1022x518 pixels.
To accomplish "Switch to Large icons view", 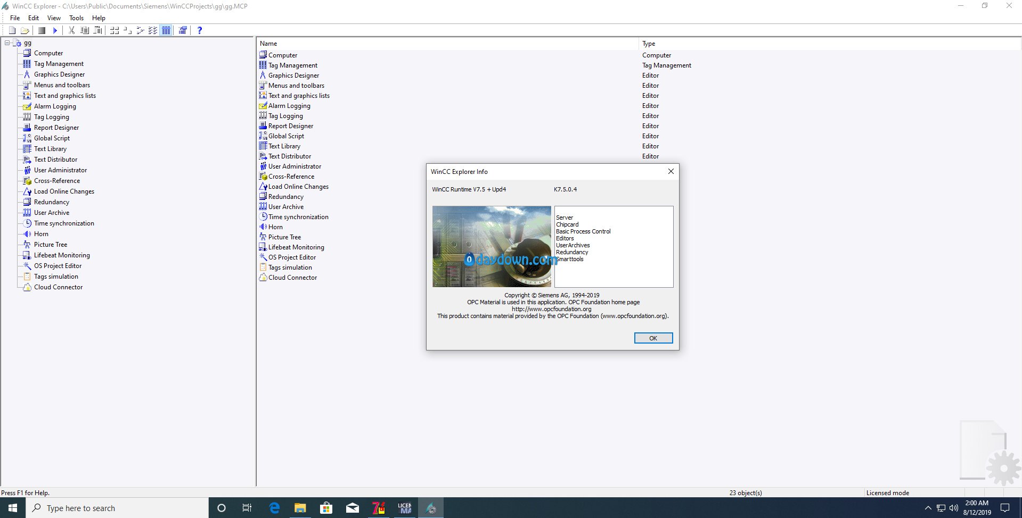I will (x=115, y=30).
